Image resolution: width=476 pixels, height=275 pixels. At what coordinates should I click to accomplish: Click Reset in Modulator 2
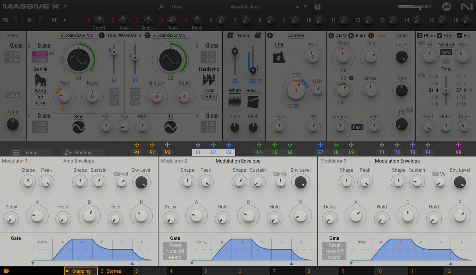(x=175, y=245)
